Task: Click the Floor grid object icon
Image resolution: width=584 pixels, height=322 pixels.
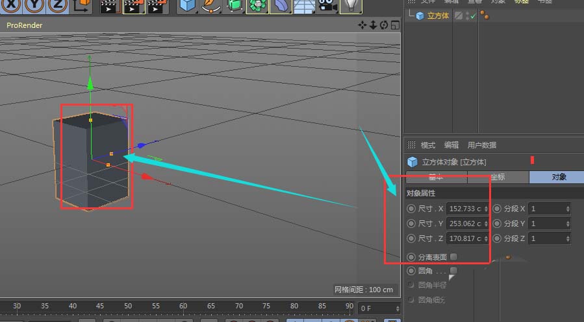Action: tap(303, 6)
